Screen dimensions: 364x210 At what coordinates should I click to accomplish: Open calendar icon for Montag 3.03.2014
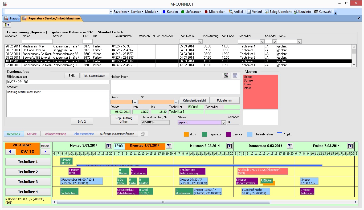[108, 146]
